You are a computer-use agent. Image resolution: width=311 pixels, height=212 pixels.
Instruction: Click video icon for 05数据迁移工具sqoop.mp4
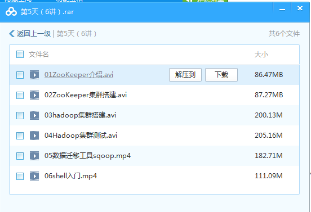click(x=34, y=156)
